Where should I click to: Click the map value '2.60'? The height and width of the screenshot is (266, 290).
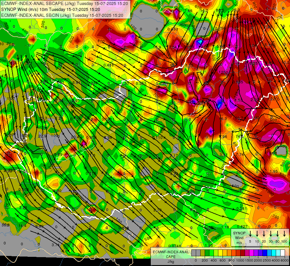tap(254, 100)
